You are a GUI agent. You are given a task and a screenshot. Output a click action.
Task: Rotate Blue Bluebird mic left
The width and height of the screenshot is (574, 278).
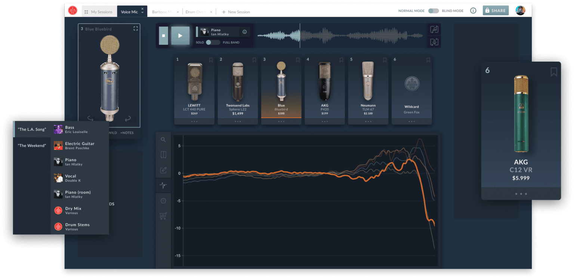tap(91, 118)
